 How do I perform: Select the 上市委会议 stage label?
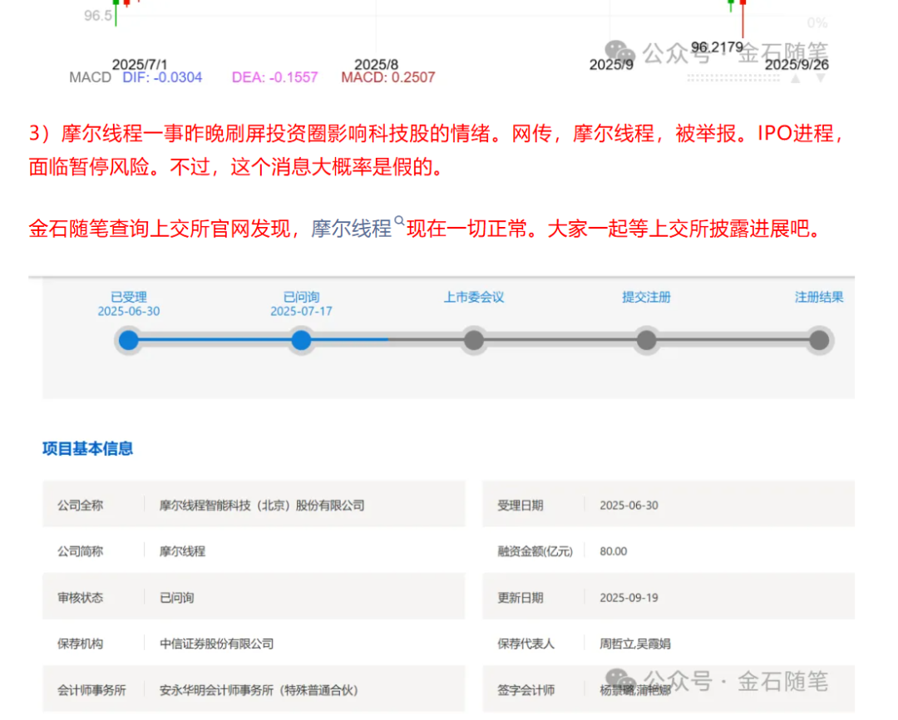[x=474, y=297]
